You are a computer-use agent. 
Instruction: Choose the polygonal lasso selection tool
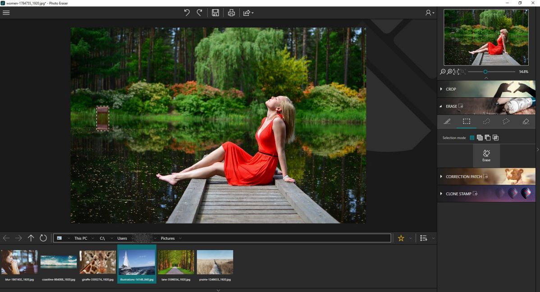pyautogui.click(x=506, y=122)
